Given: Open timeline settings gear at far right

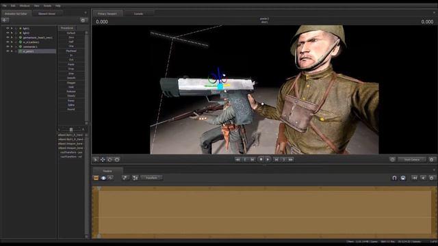Looking at the screenshot, I should tap(432, 178).
